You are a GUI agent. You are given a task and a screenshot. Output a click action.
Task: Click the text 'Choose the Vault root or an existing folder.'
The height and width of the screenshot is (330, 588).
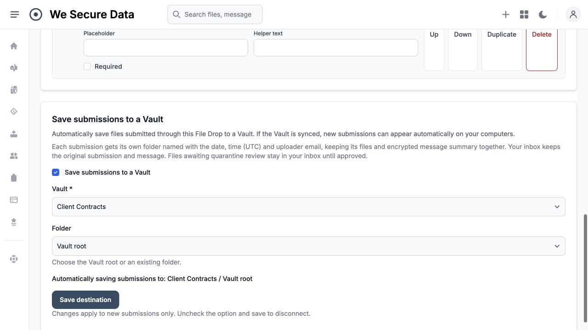point(116,262)
